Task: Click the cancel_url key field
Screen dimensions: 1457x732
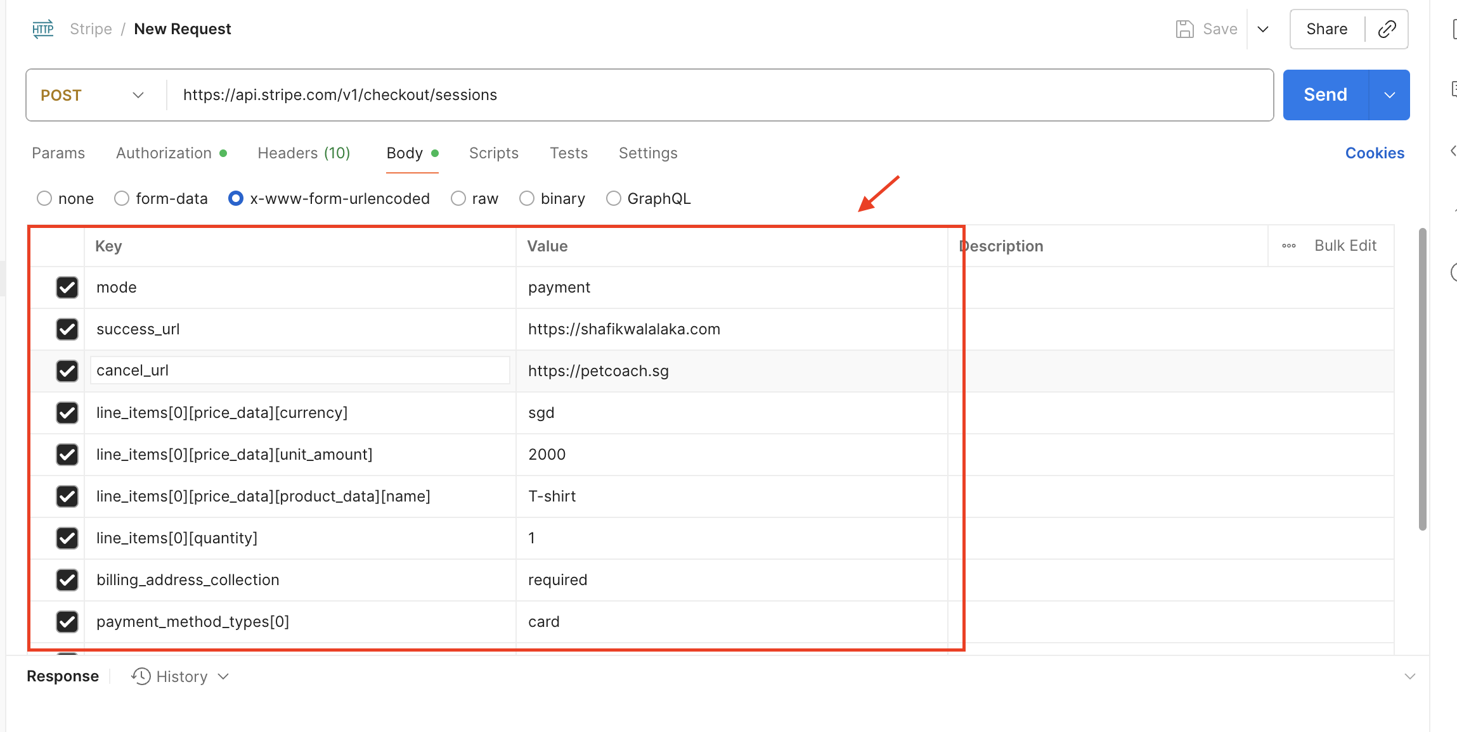Action: tap(300, 370)
